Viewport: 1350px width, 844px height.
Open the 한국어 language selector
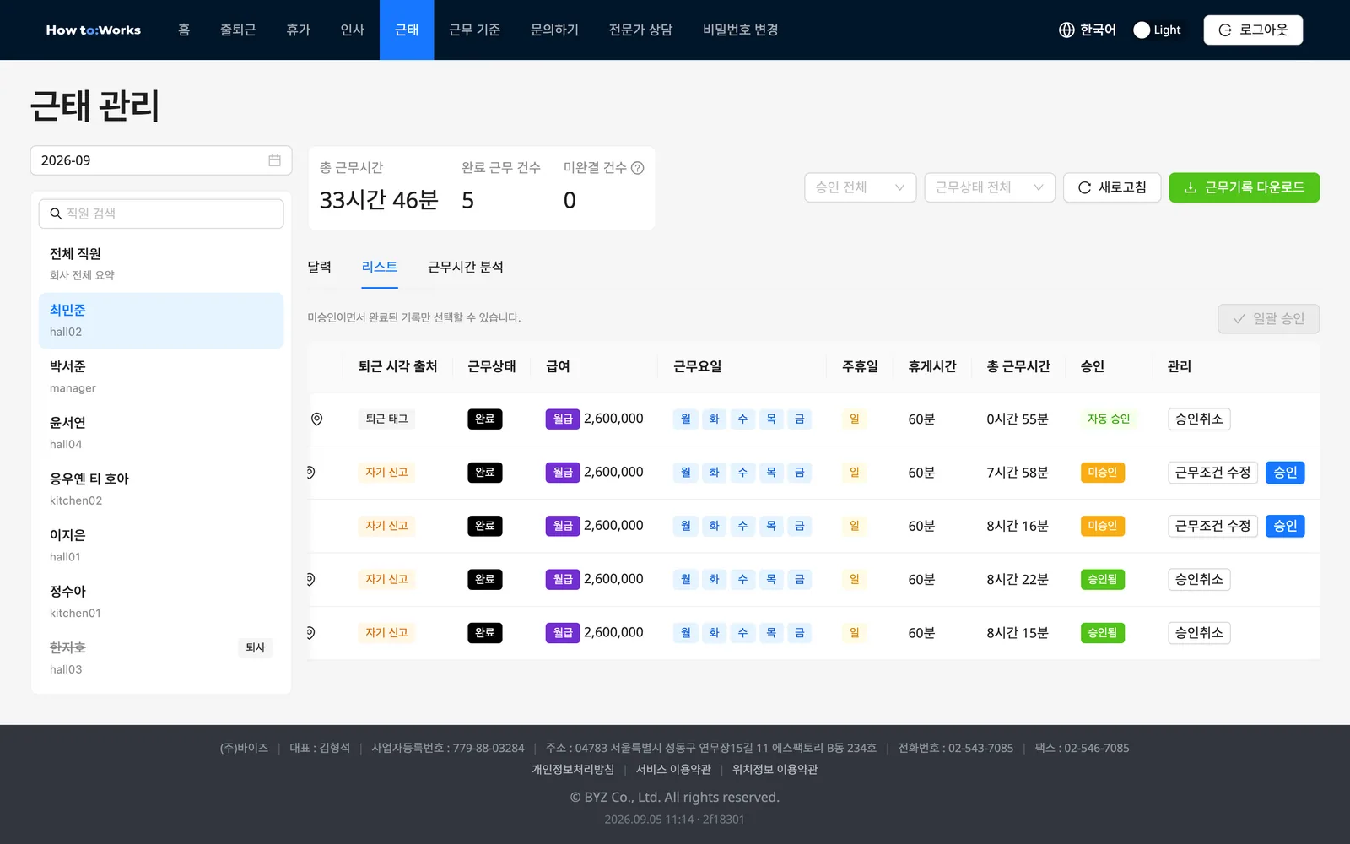[1088, 30]
